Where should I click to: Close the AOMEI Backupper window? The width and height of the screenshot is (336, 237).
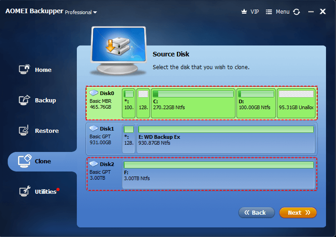point(323,11)
